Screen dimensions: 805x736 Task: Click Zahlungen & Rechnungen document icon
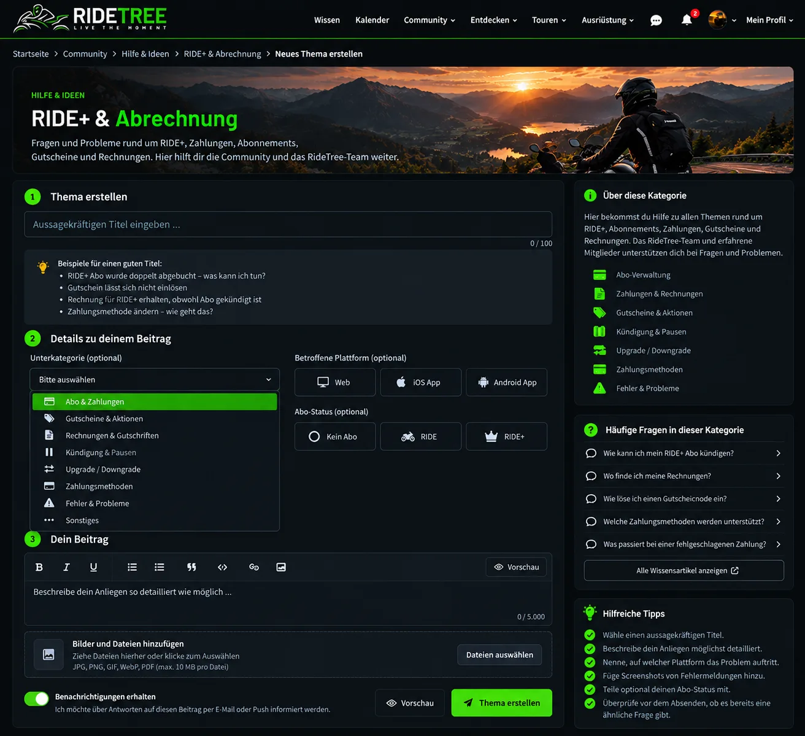tap(599, 293)
